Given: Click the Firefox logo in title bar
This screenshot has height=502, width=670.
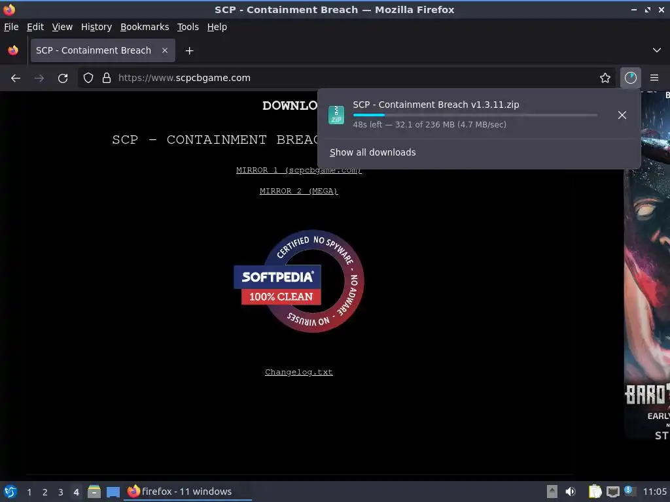Looking at the screenshot, I should click(x=9, y=9).
